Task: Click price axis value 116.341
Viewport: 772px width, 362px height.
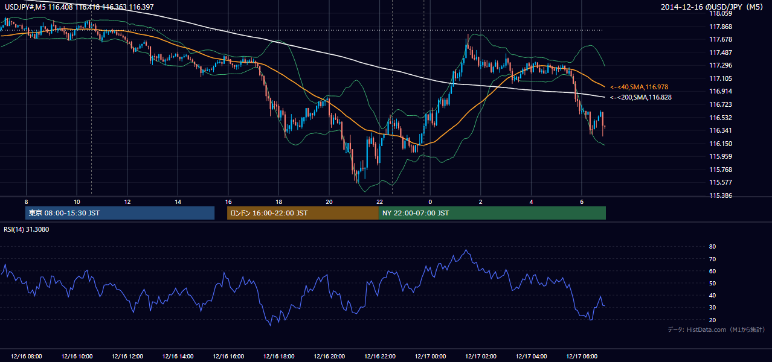Action: click(720, 130)
